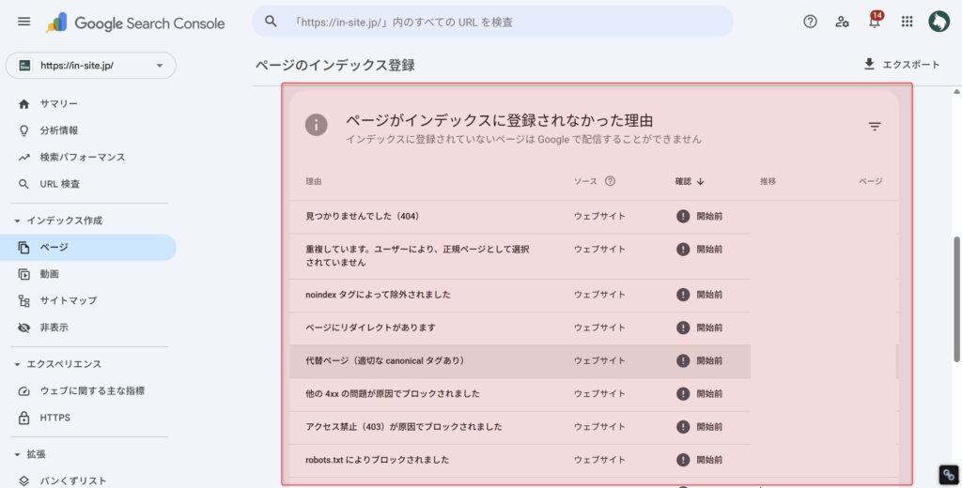This screenshot has width=962, height=488.
Task: Open the hamburger main menu
Action: click(x=23, y=23)
